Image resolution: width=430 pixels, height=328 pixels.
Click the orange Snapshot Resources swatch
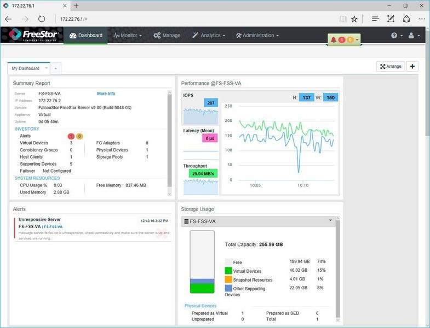228,279
